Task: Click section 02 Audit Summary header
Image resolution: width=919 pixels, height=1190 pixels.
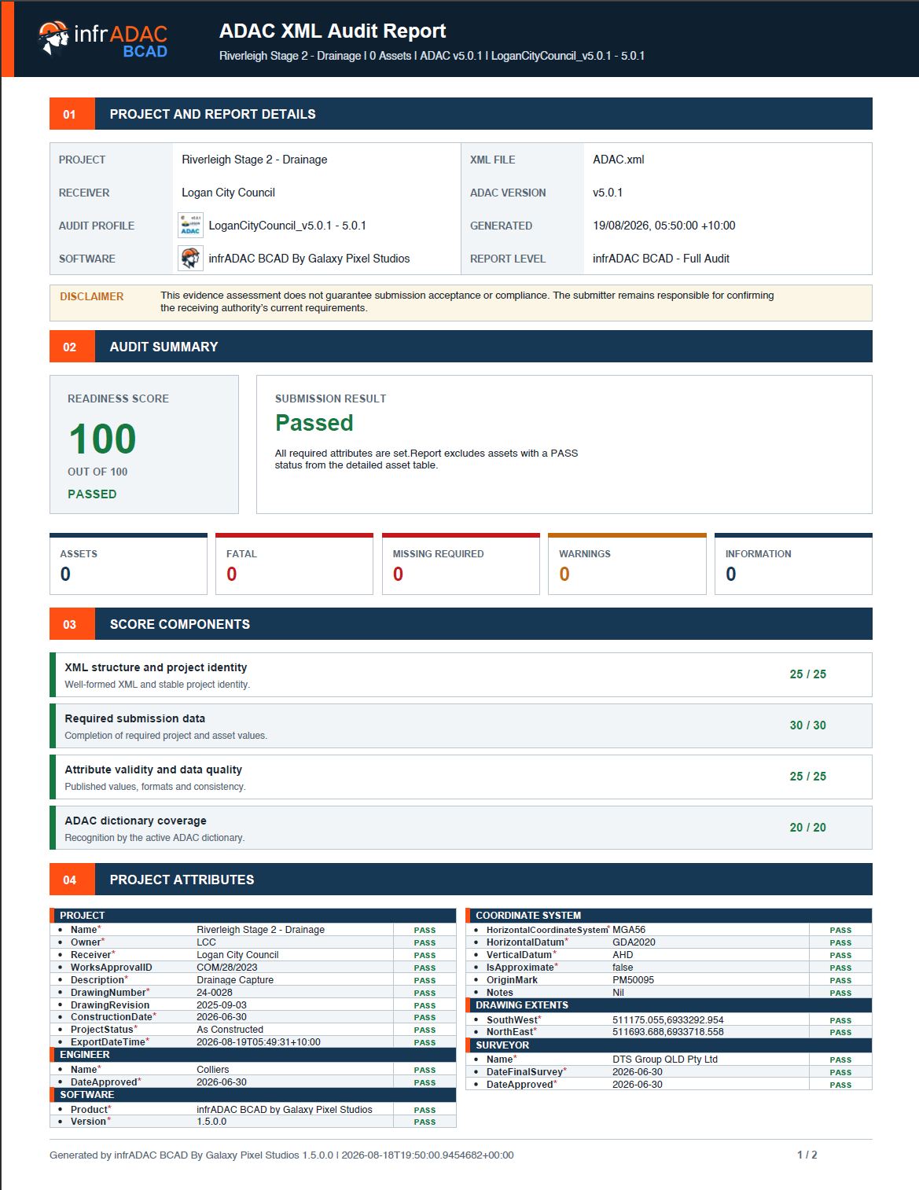Action: [461, 347]
